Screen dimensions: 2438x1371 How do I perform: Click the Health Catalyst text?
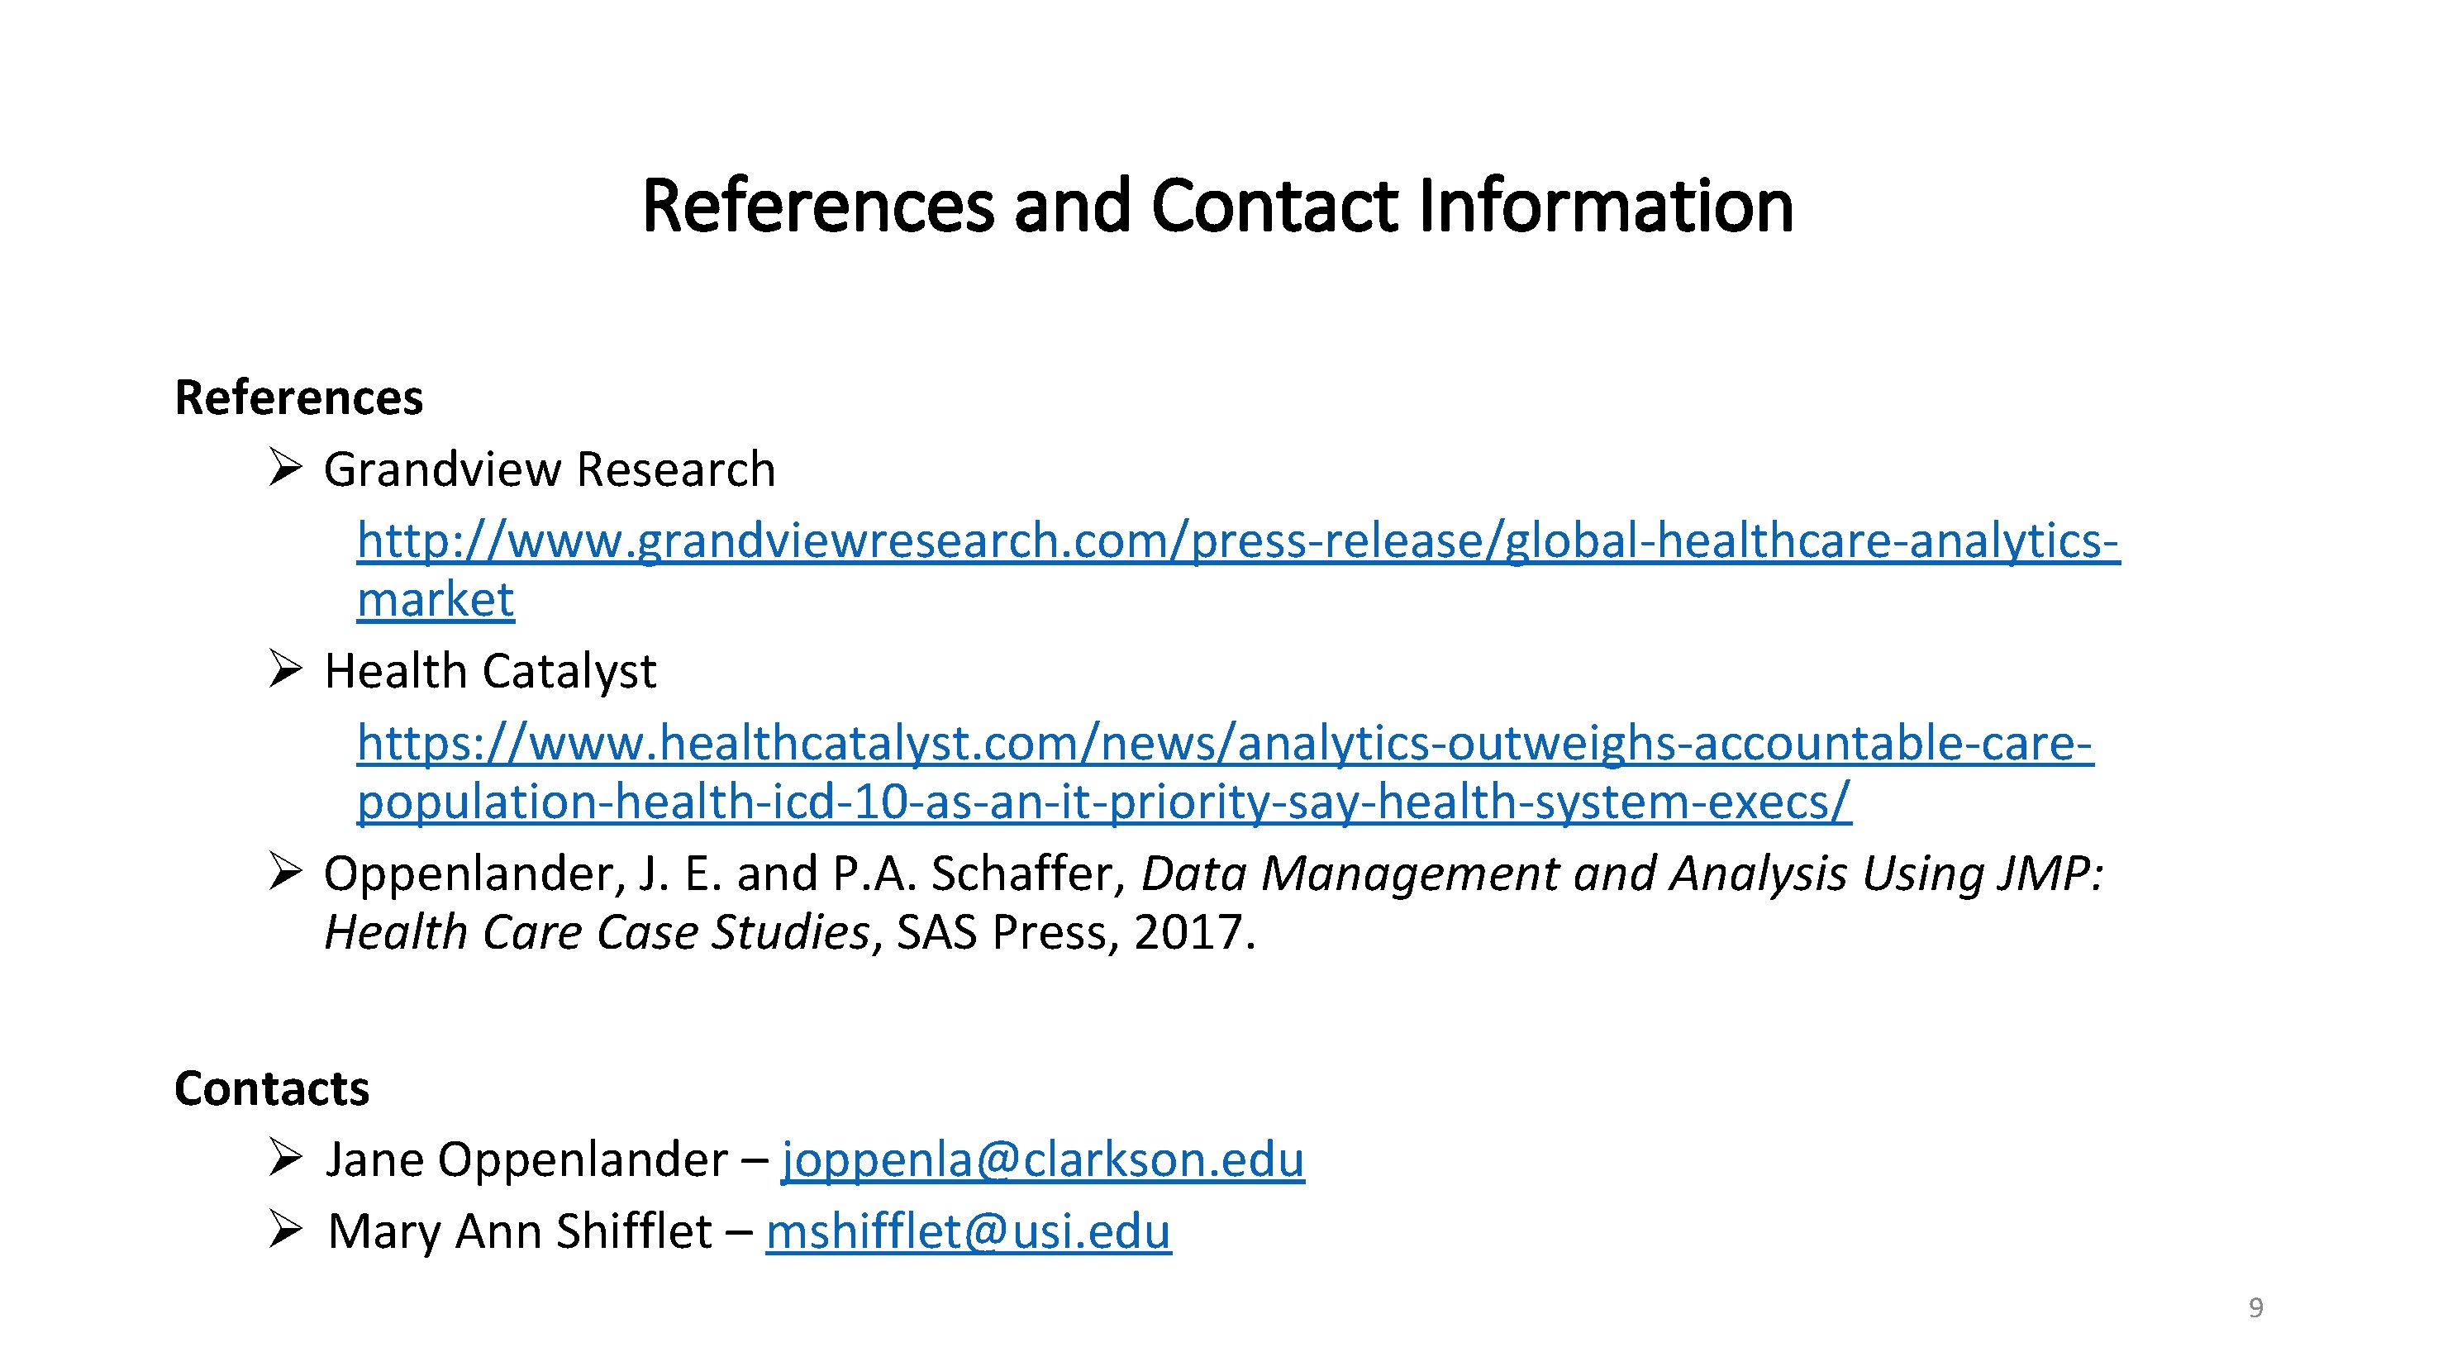coord(490,672)
